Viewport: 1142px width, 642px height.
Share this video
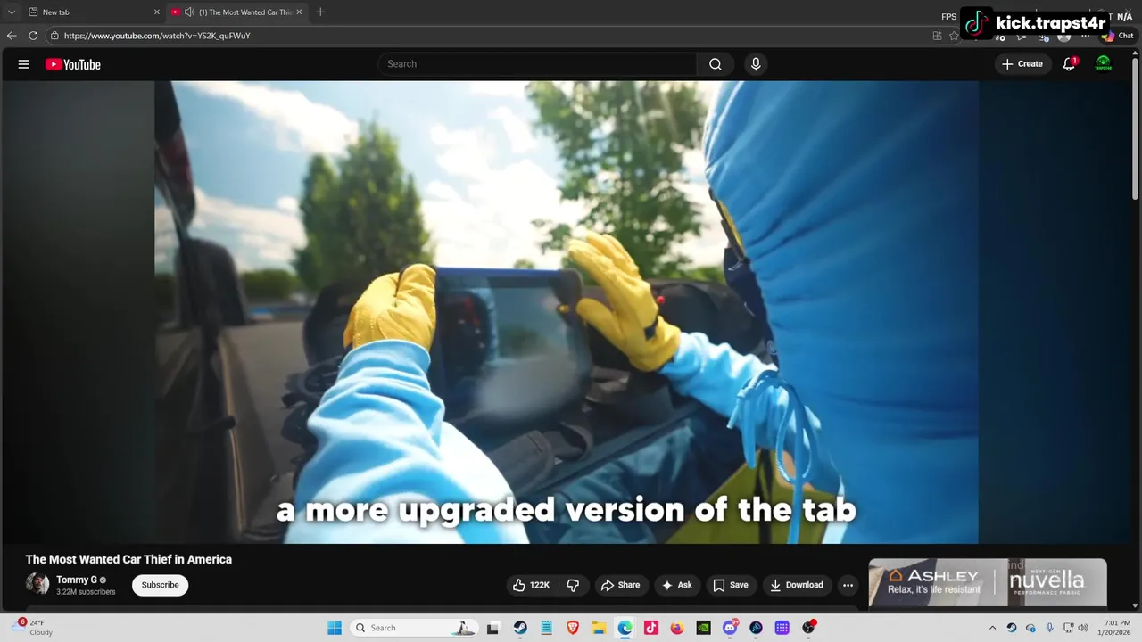pyautogui.click(x=620, y=585)
